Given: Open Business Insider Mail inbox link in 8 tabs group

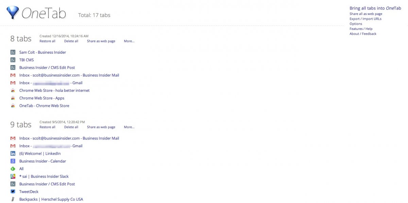Looking at the screenshot, I should 69,75.
